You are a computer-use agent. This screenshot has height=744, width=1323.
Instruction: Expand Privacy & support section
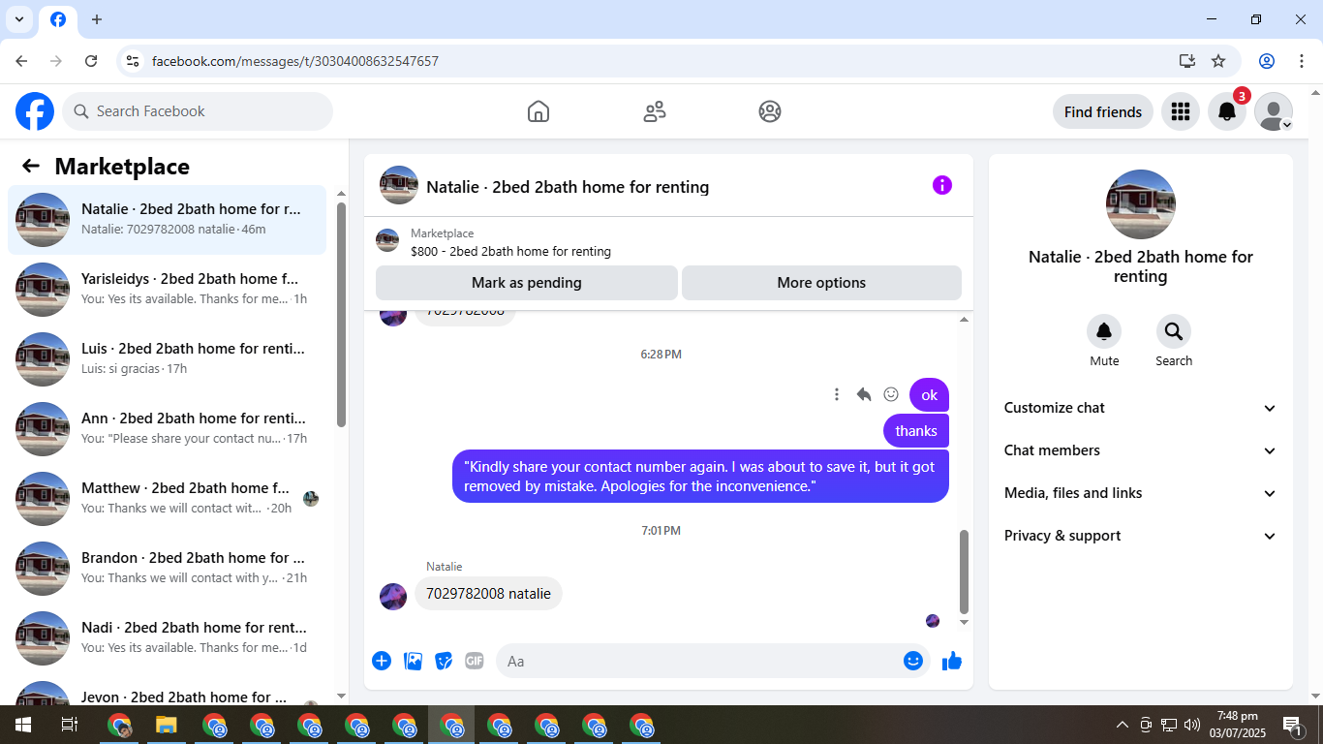[x=1141, y=536]
